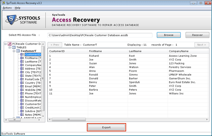Click cell 'Euro Real Estate Inc.'
212x136 pixels.
[182, 82]
